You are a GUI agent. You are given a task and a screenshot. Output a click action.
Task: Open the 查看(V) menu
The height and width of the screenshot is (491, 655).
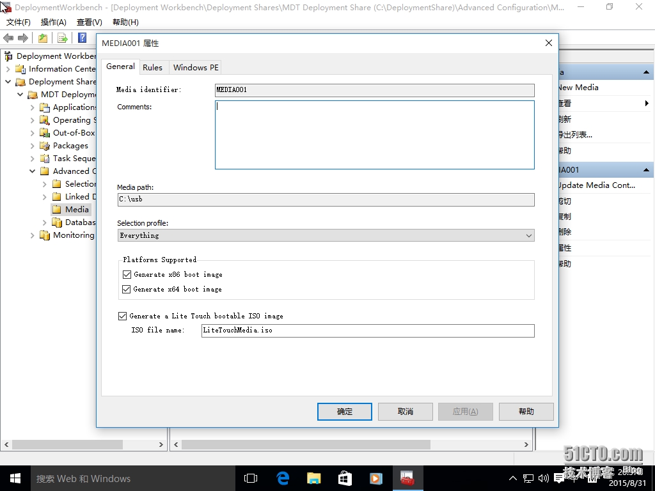click(90, 22)
